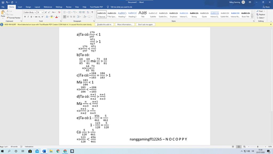Click Don't ask me again button
This screenshot has height=154, width=273.
[145, 24]
